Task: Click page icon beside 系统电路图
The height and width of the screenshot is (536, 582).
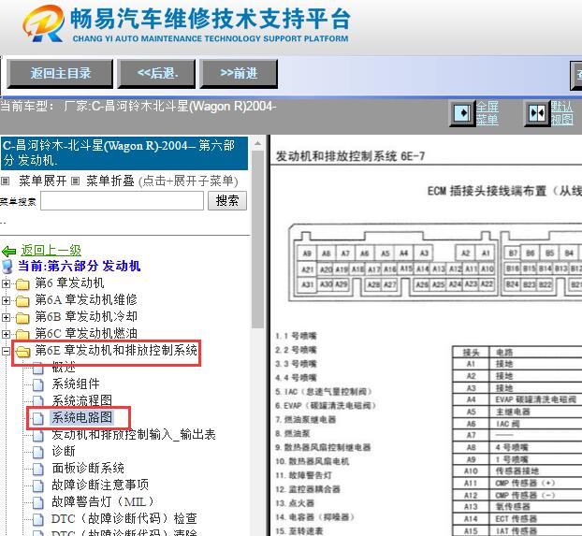Action: (x=38, y=418)
